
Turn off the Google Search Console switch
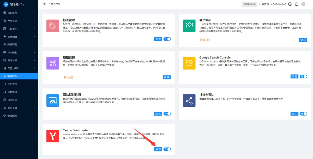coord(303,77)
